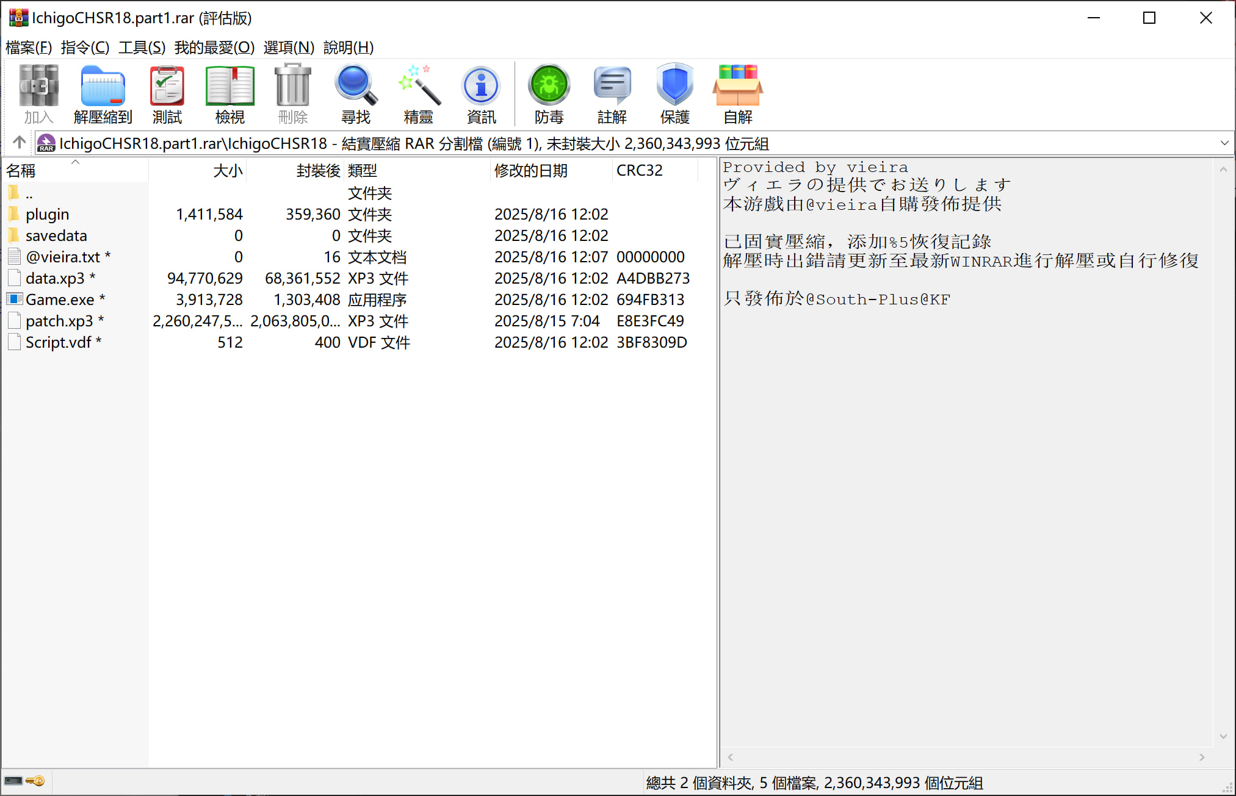1236x796 pixels.
Task: Select the Game.exe file entry
Action: pos(59,300)
